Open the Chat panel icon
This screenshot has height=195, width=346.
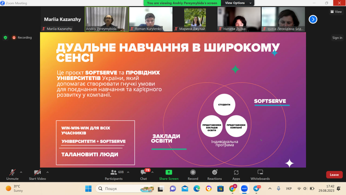pos(143,172)
